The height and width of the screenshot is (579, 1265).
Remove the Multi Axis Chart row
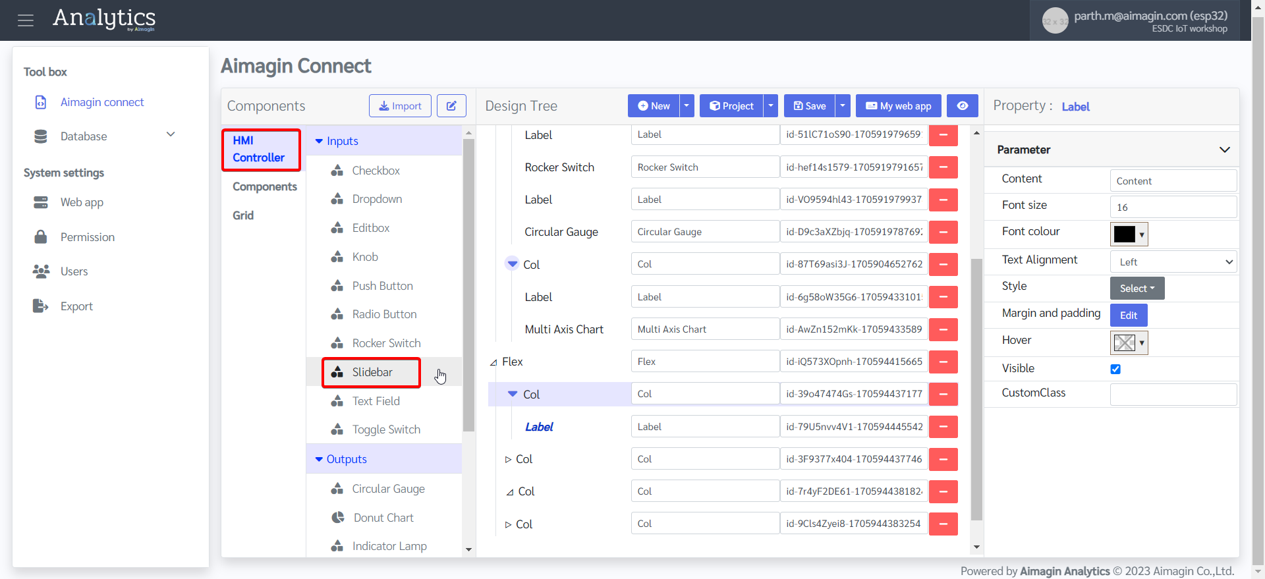tap(943, 329)
